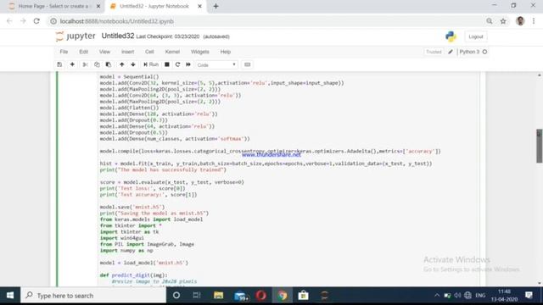The height and width of the screenshot is (305, 543).
Task: Click the scrollbar down arrow
Action: click(x=540, y=283)
